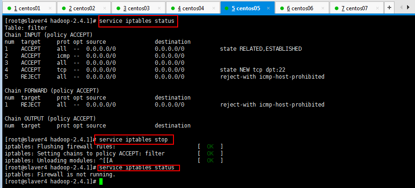Viewport: 415px width, 188px height.
Task: Switch to the centos06 session tab
Action: [x=302, y=8]
